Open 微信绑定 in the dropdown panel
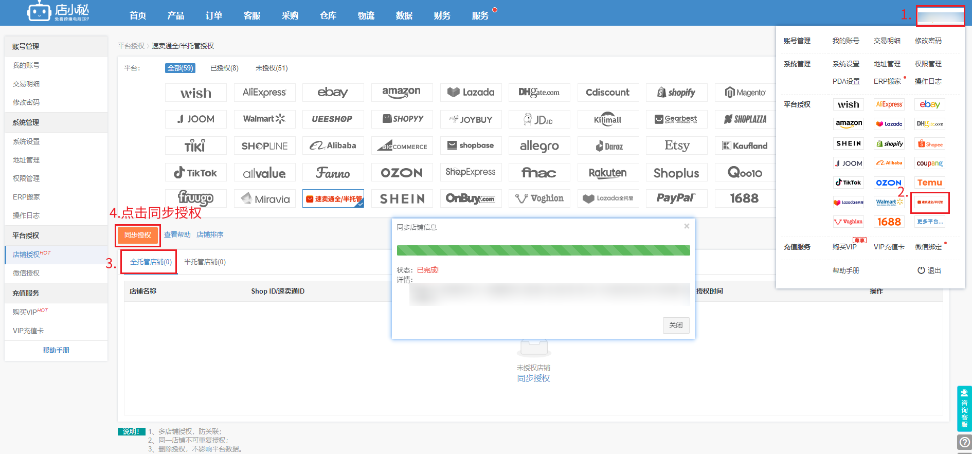972x454 pixels. point(928,247)
